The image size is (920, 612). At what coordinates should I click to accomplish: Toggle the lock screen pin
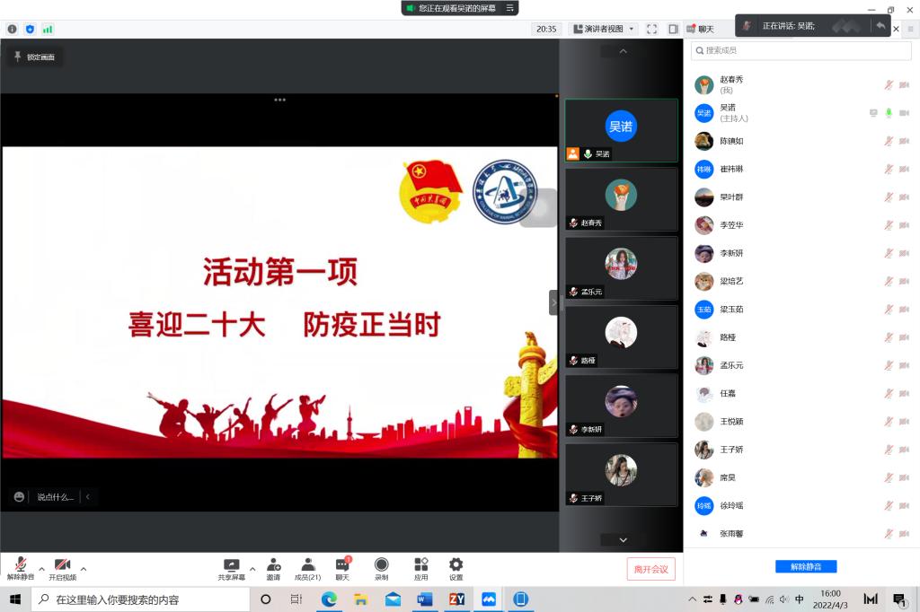point(34,57)
